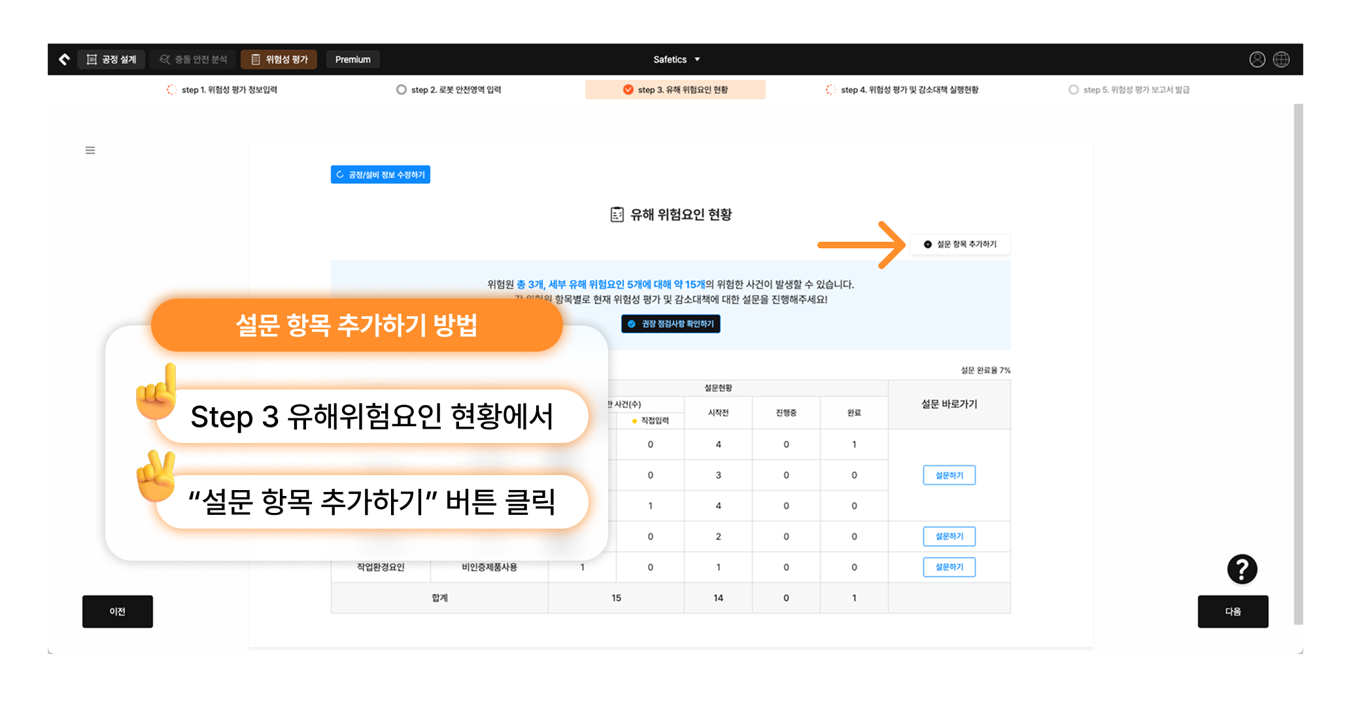The image size is (1351, 726).
Task: Open the user profile icon
Action: [1257, 59]
